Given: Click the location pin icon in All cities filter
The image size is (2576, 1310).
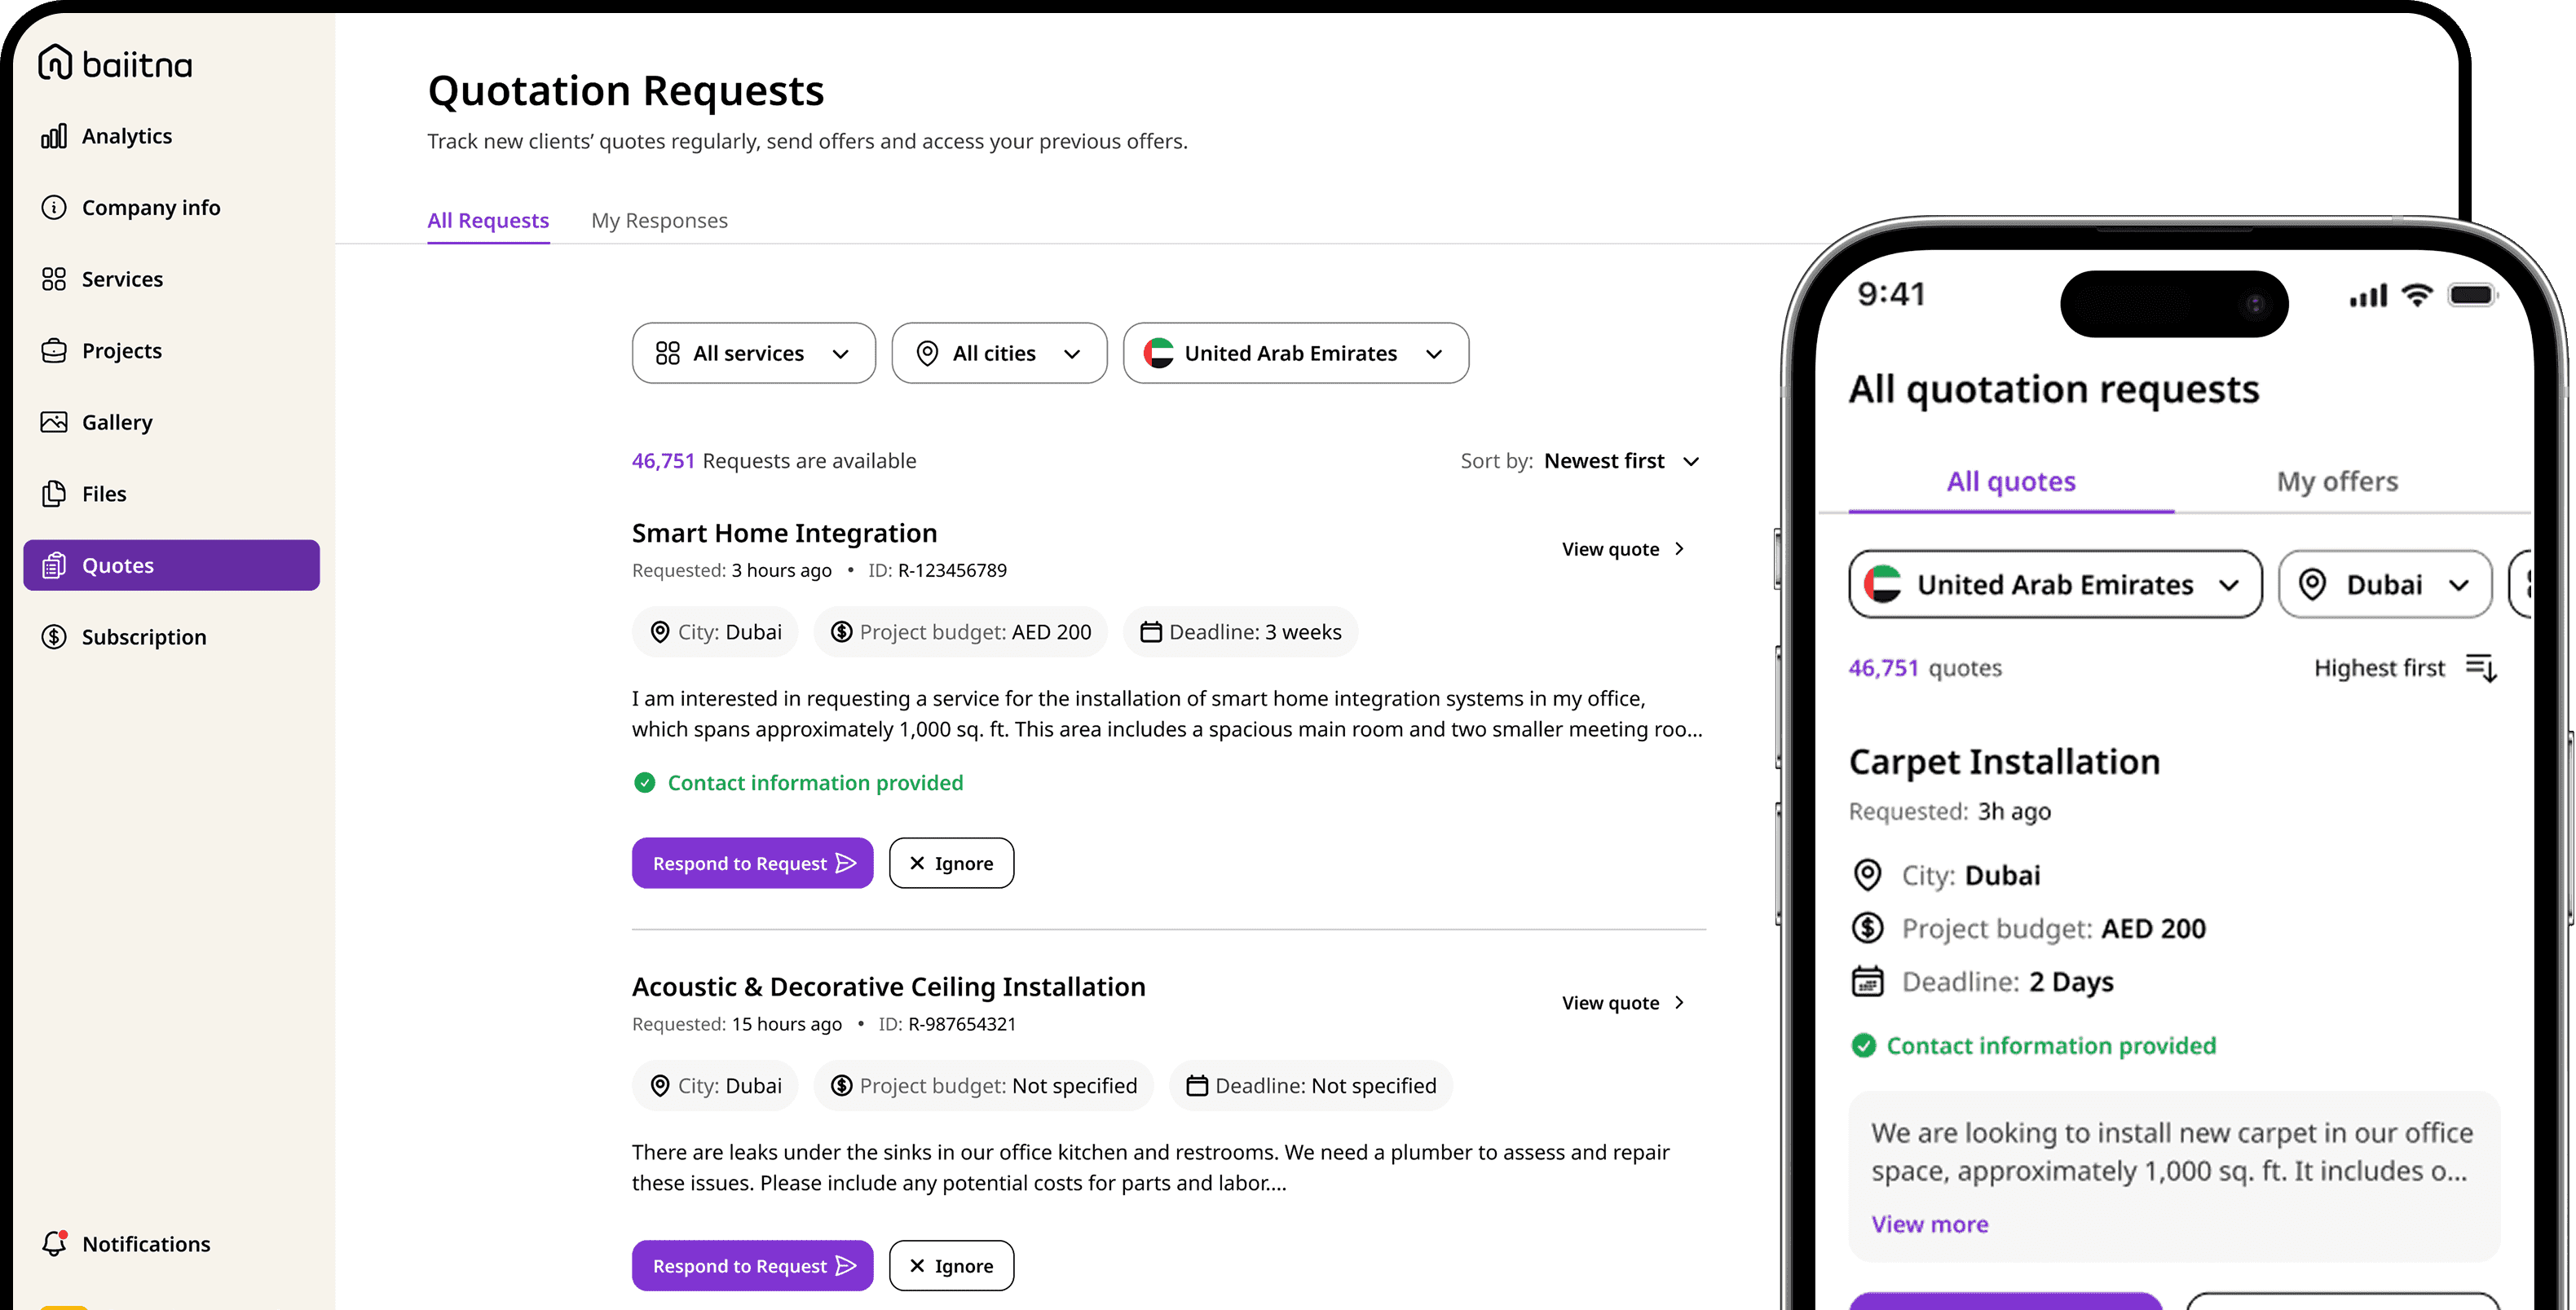Looking at the screenshot, I should point(927,353).
